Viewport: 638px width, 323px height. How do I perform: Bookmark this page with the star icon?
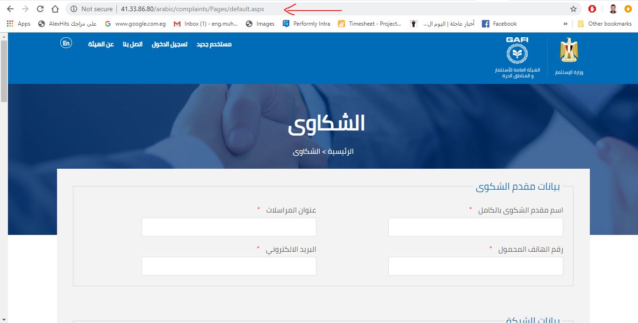[x=573, y=9]
